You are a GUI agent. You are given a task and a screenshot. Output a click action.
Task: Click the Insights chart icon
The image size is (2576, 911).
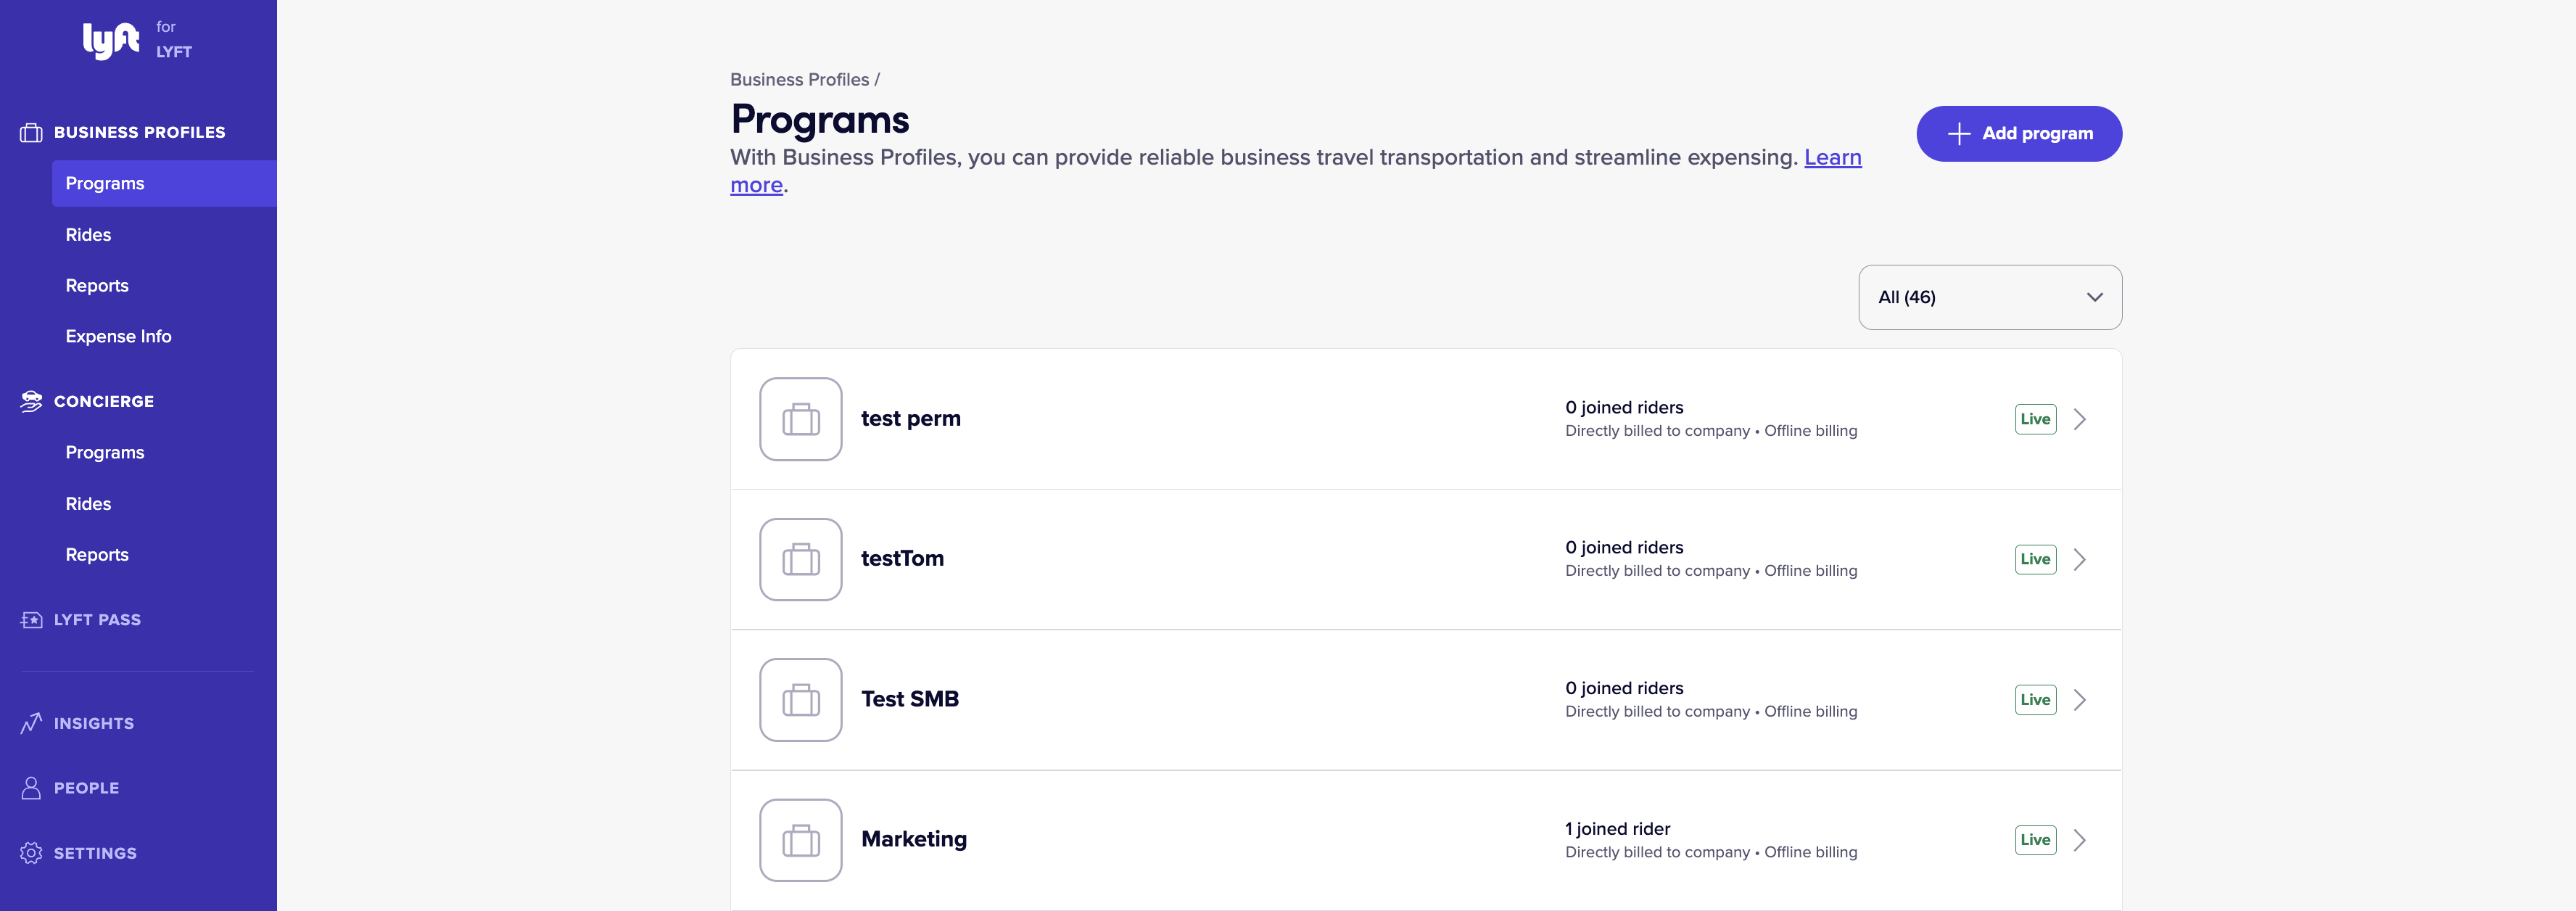tap(31, 722)
